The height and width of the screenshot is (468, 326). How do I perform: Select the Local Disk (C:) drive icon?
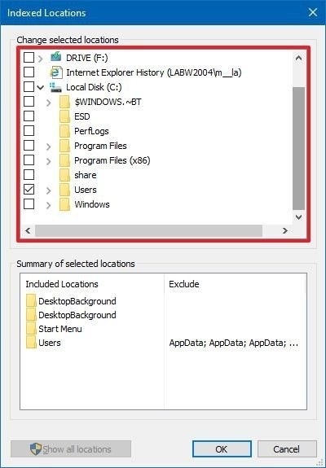pyautogui.click(x=55, y=87)
